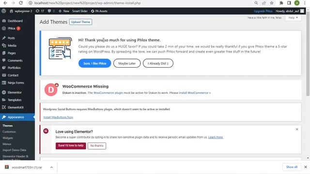Open Portfolios in the sidebar
This screenshot has width=310, height=174.
(x=14, y=68)
